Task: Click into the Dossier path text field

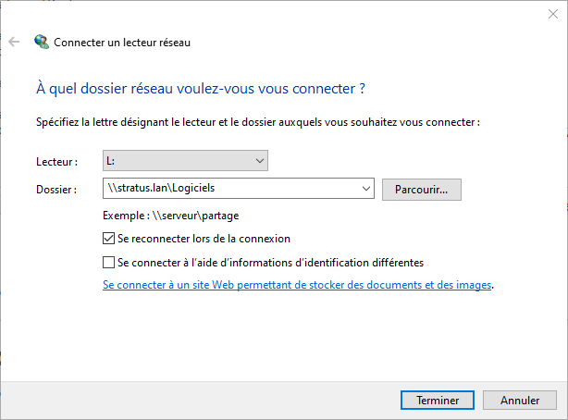Action: pos(231,189)
